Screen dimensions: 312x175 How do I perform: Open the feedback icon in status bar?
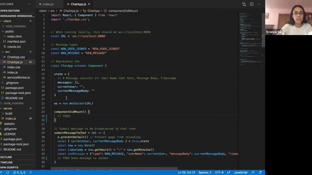253,173
